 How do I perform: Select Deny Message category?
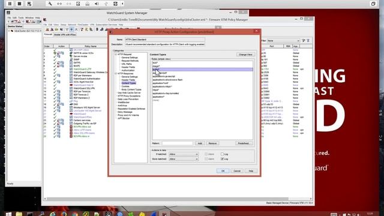125,112
